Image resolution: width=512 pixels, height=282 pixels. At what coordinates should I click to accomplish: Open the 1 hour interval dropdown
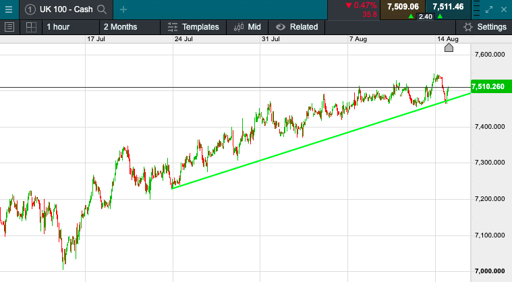(71, 27)
